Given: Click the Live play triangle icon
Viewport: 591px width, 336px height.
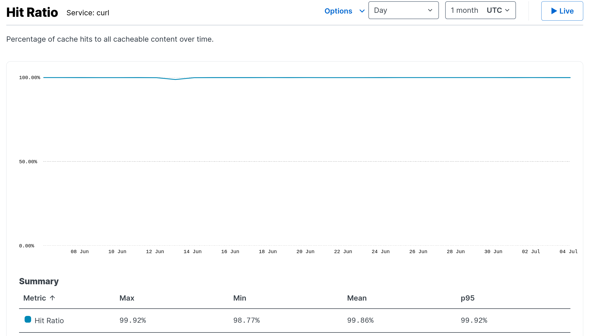Looking at the screenshot, I should pos(554,11).
